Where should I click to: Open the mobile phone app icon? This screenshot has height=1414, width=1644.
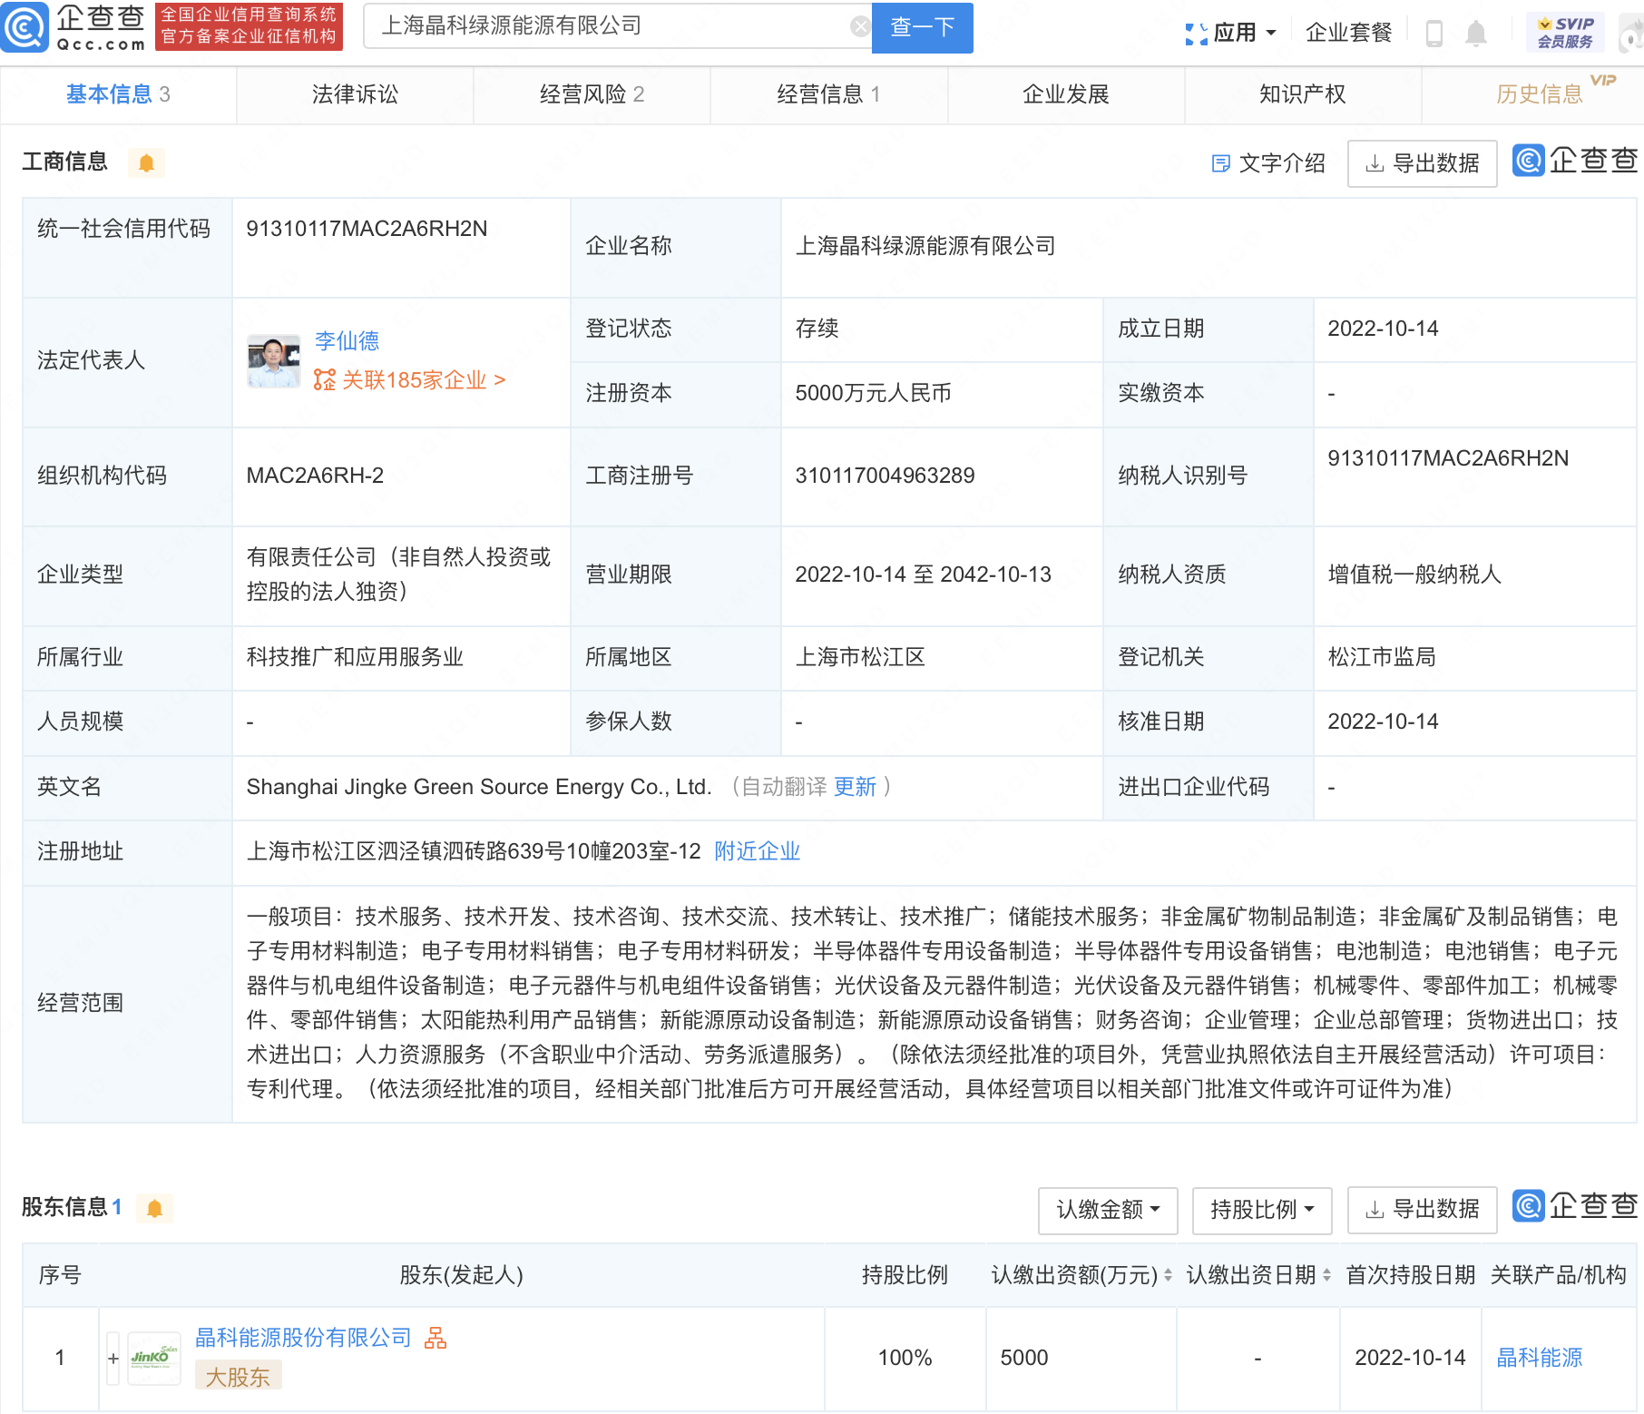(1434, 33)
